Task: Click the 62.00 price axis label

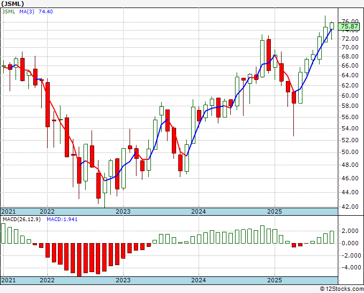Action: click(351, 85)
